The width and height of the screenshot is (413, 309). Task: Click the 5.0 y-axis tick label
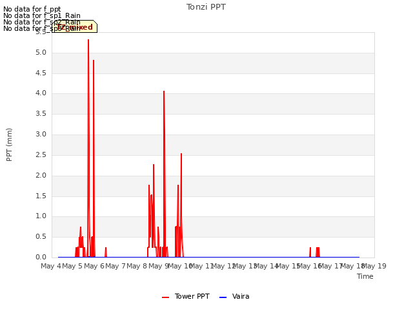tap(41, 53)
